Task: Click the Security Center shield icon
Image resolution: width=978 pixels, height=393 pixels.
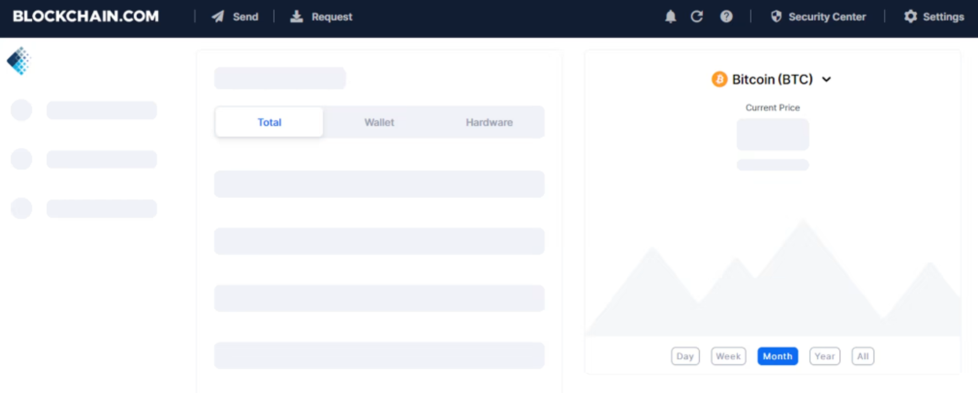Action: coord(776,17)
